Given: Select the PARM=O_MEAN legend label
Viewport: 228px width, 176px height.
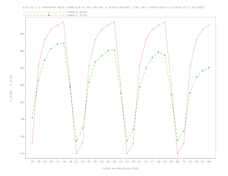Looking at the screenshot, I should [x=77, y=12].
